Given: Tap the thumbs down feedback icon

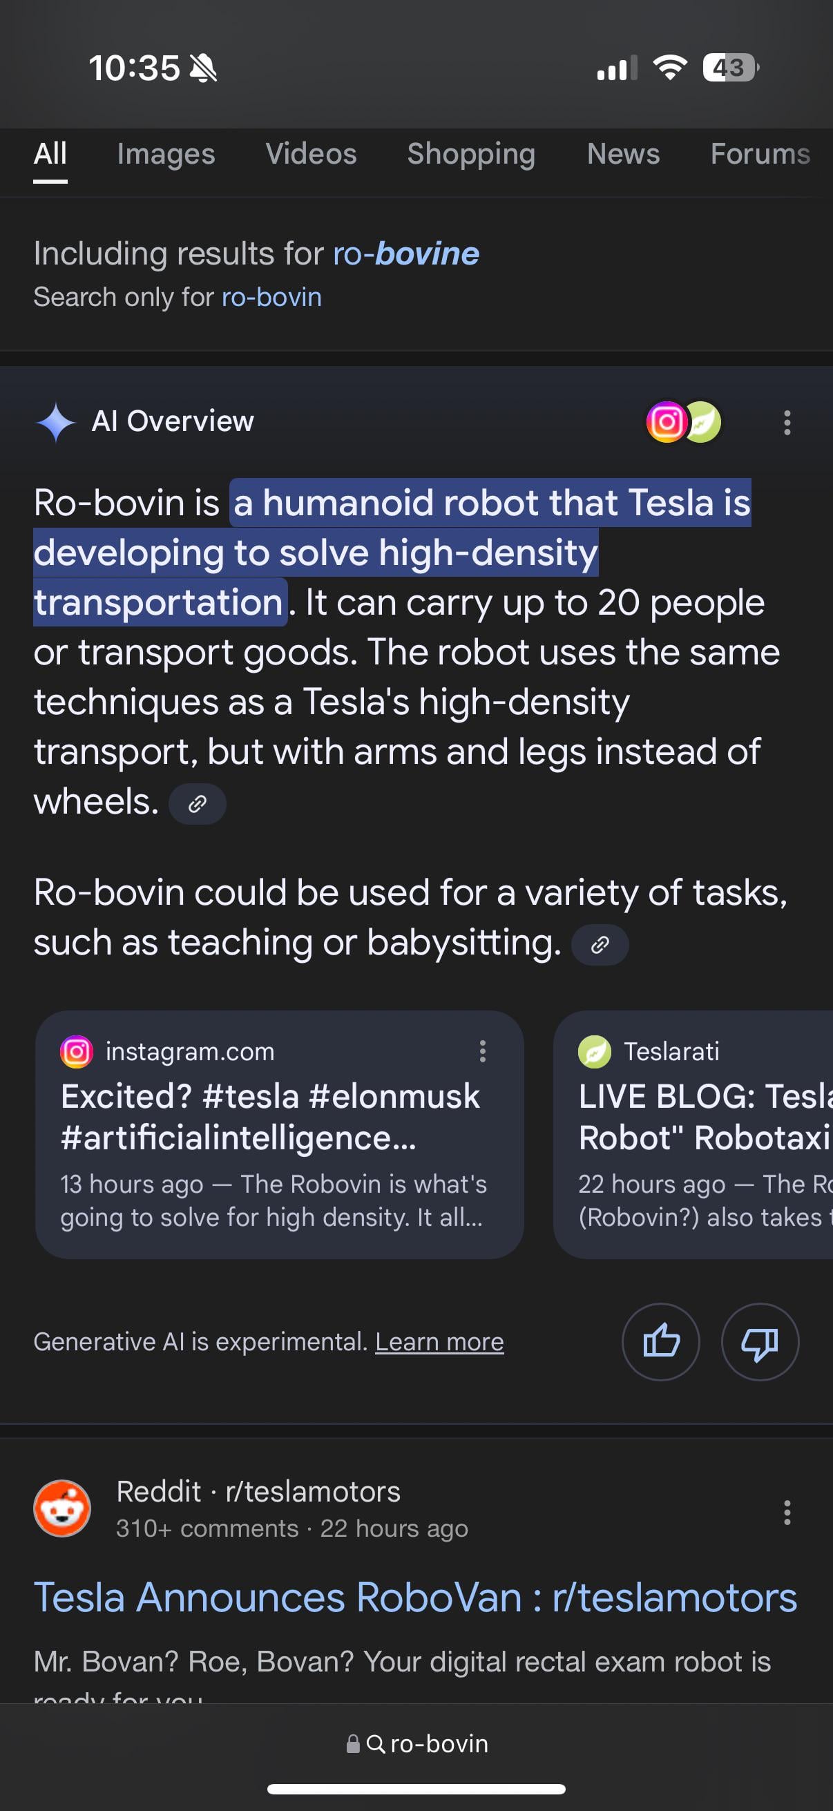Looking at the screenshot, I should (x=759, y=1341).
